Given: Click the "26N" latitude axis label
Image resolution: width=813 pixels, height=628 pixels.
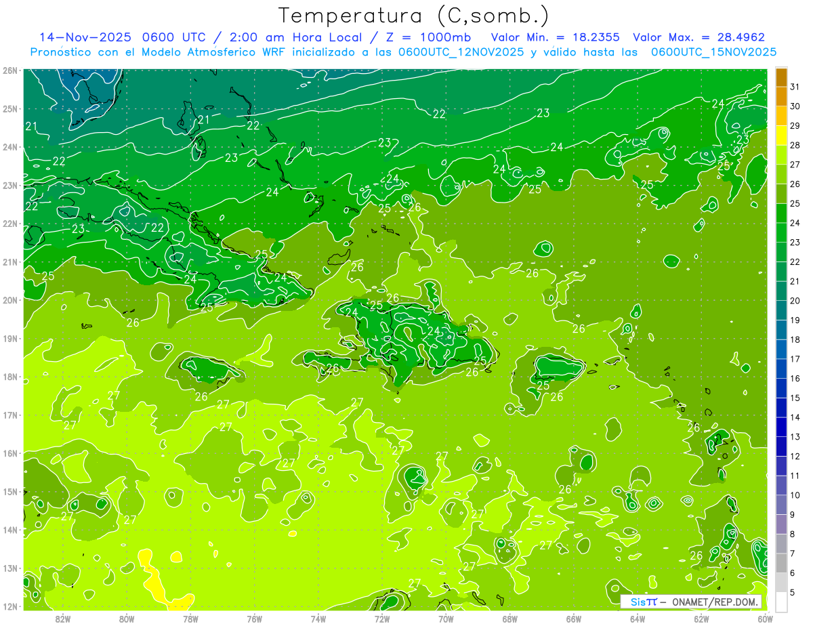Looking at the screenshot, I should 10,70.
